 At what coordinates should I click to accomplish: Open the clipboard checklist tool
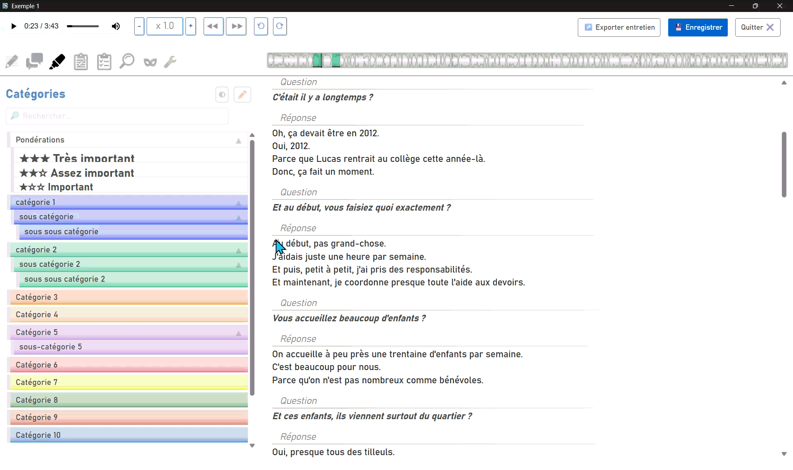[104, 62]
